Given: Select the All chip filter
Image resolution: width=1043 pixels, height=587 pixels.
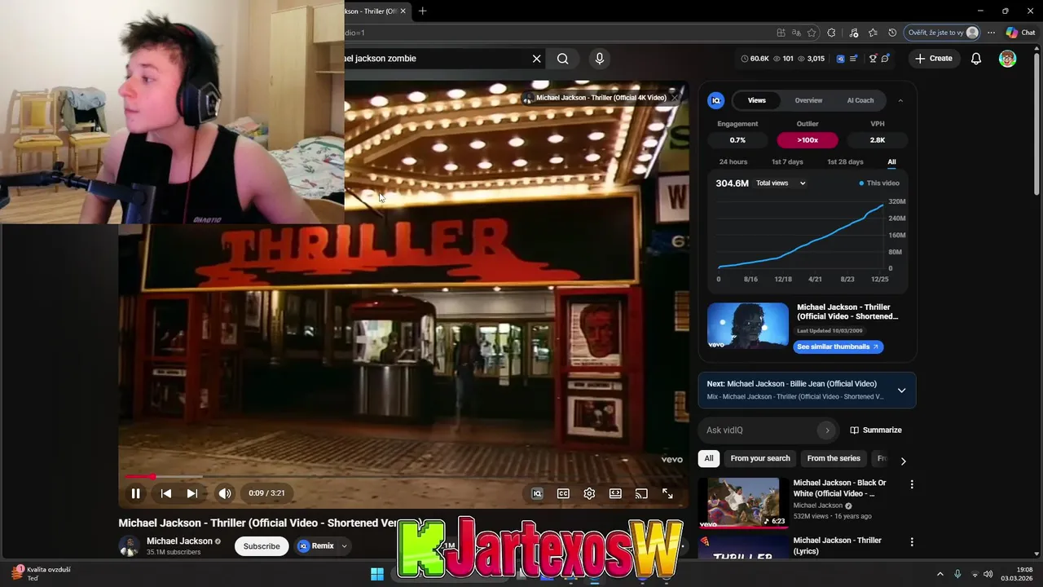Looking at the screenshot, I should [709, 458].
